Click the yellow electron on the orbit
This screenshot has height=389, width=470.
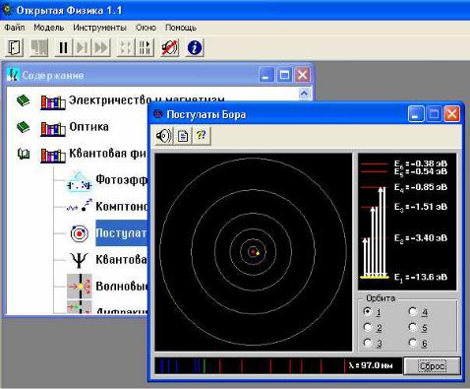tap(258, 253)
